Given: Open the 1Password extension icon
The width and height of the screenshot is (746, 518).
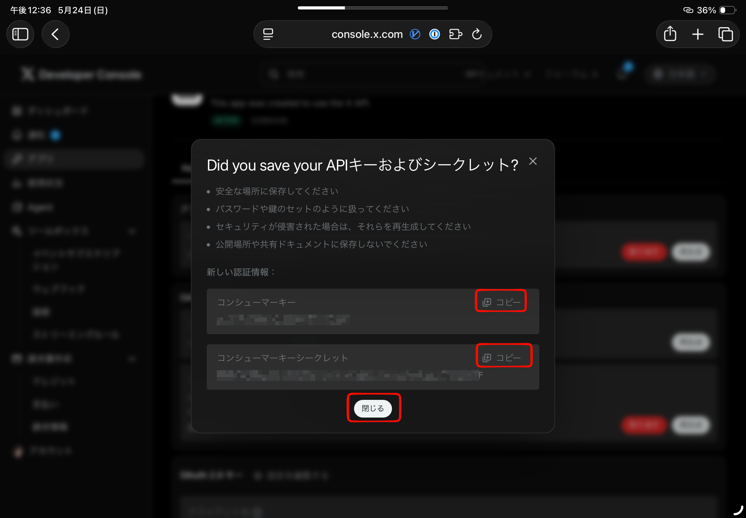Looking at the screenshot, I should [435, 34].
